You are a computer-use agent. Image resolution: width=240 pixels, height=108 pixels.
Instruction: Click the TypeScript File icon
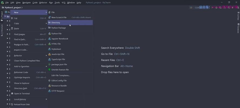[x=49, y=59]
